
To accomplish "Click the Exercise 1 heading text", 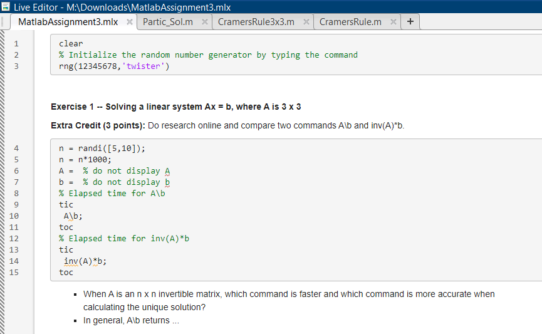I will pyautogui.click(x=175, y=107).
